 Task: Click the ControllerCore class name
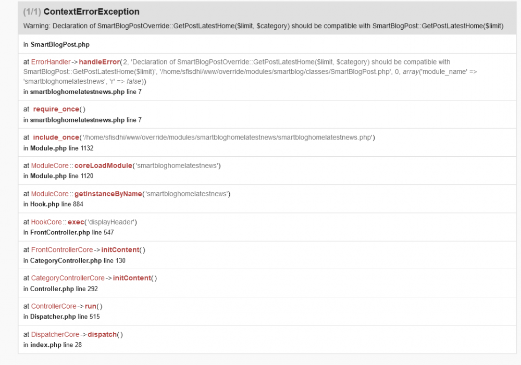(x=54, y=306)
